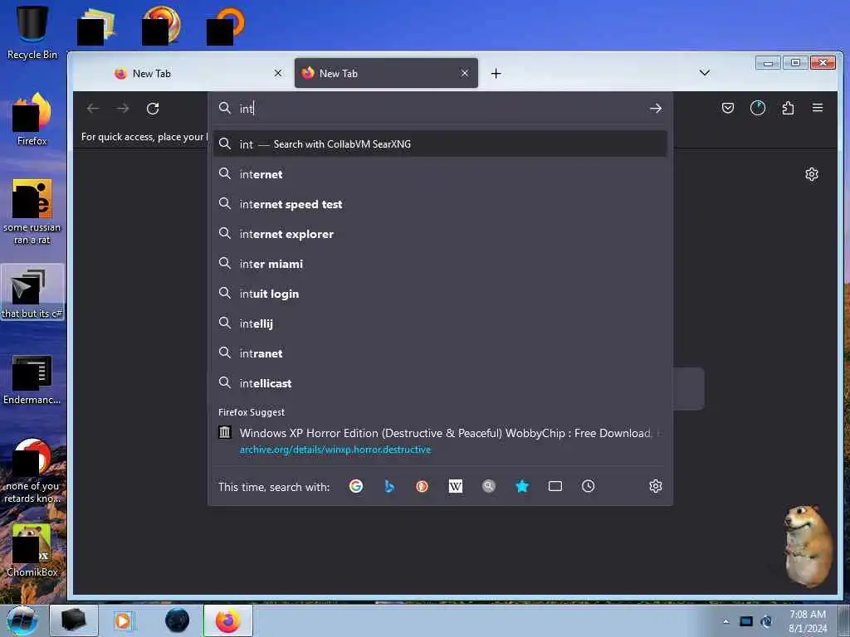Open the Windows Start orb

[x=22, y=620]
